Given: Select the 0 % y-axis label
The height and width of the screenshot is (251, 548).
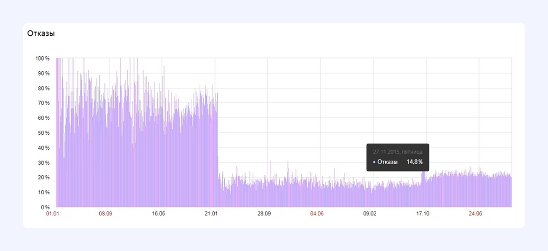Looking at the screenshot, I should 45,207.
